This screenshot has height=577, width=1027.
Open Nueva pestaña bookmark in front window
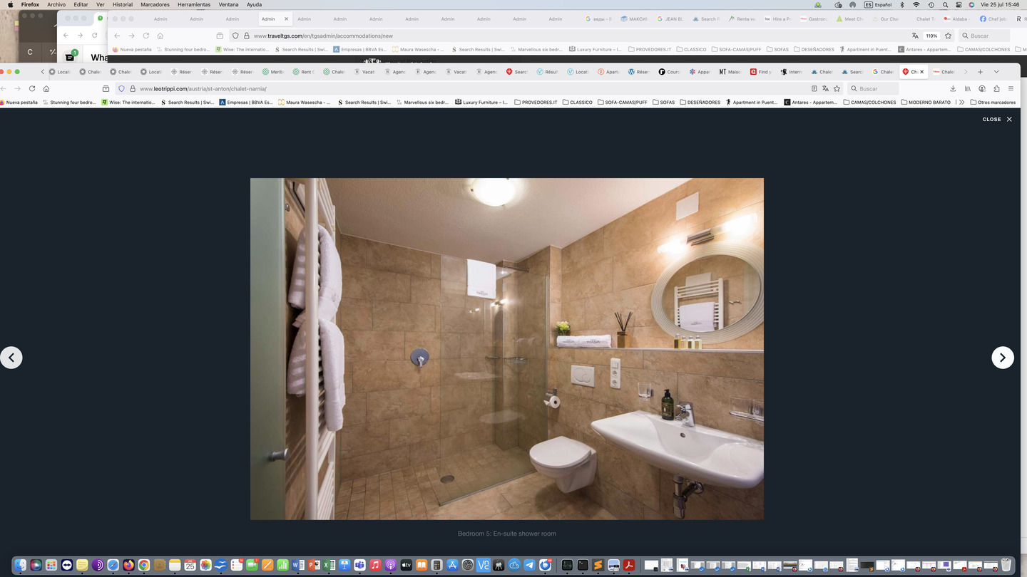19,102
